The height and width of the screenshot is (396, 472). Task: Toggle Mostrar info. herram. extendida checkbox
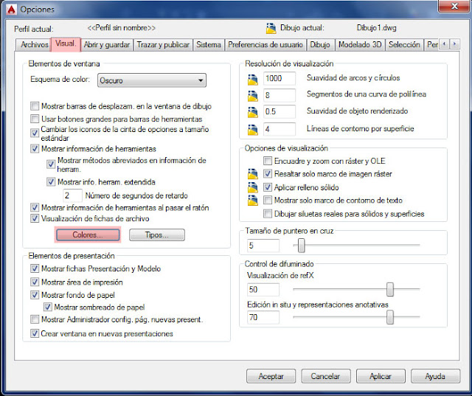tap(51, 181)
